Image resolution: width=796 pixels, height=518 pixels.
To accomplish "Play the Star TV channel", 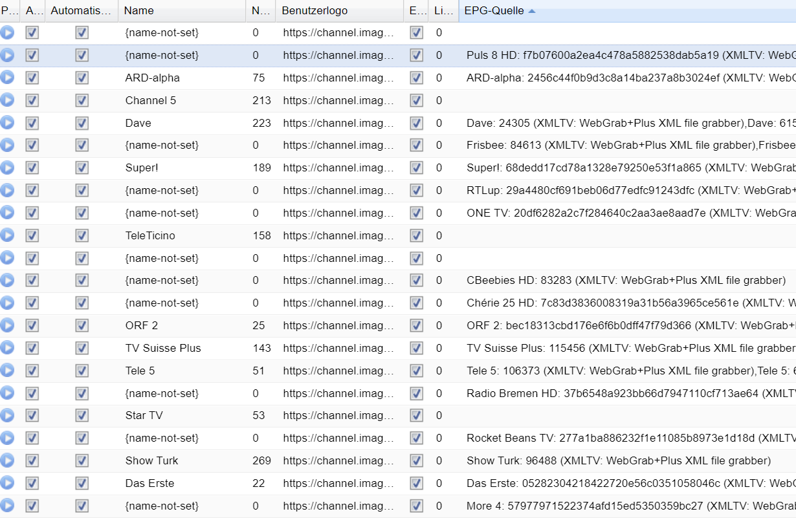I will pyautogui.click(x=7, y=415).
